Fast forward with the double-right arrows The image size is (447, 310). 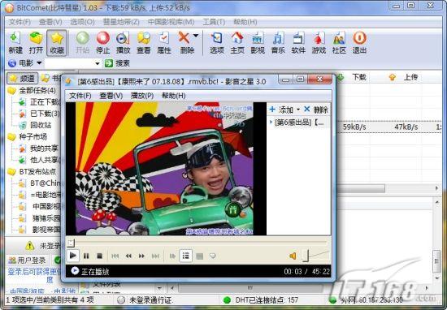pos(141,256)
